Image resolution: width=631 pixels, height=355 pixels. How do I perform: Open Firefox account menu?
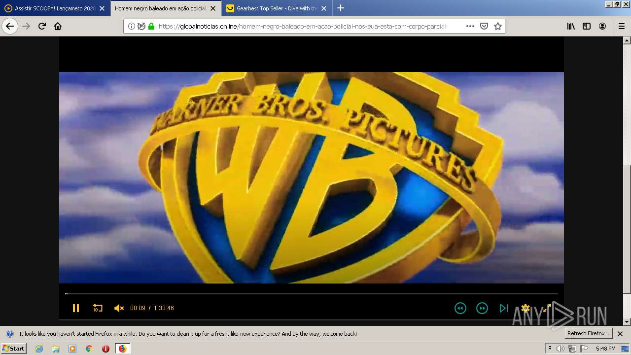[602, 26]
